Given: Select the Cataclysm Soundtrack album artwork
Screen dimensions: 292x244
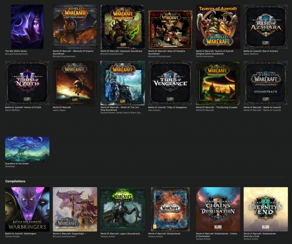Looking at the screenshot, I should pyautogui.click(x=123, y=27).
